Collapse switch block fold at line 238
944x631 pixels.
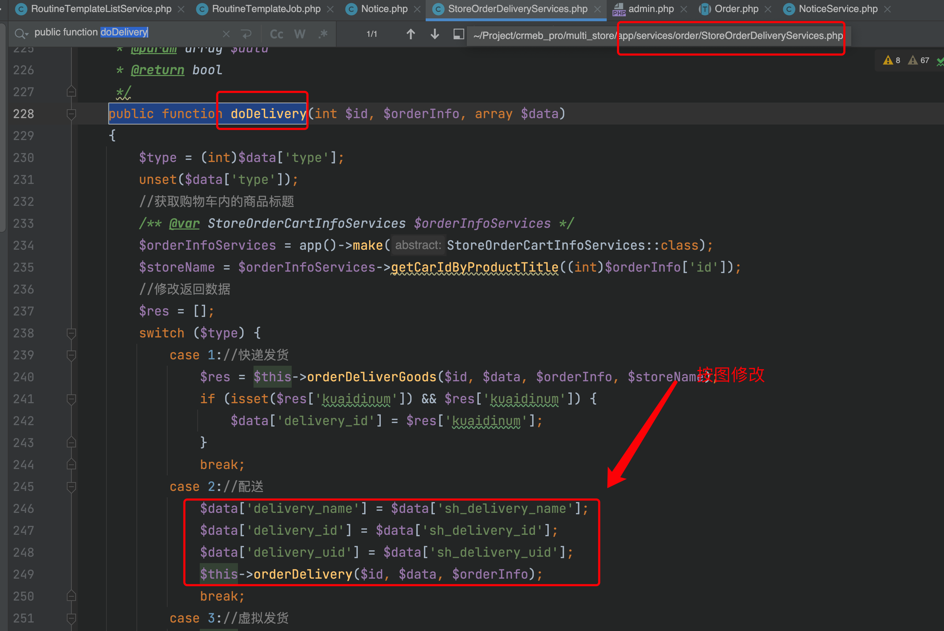click(x=71, y=333)
